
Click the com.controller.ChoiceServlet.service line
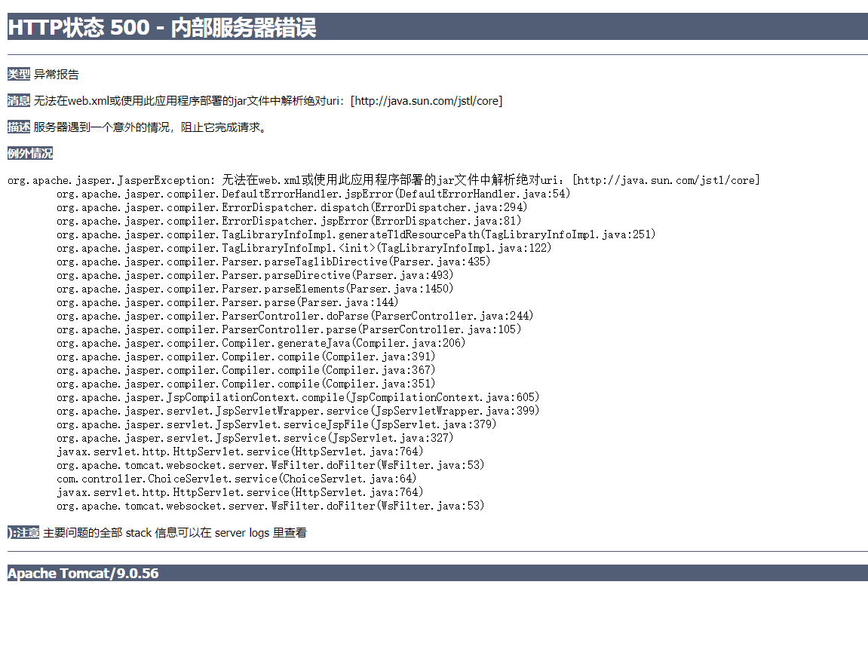click(236, 479)
